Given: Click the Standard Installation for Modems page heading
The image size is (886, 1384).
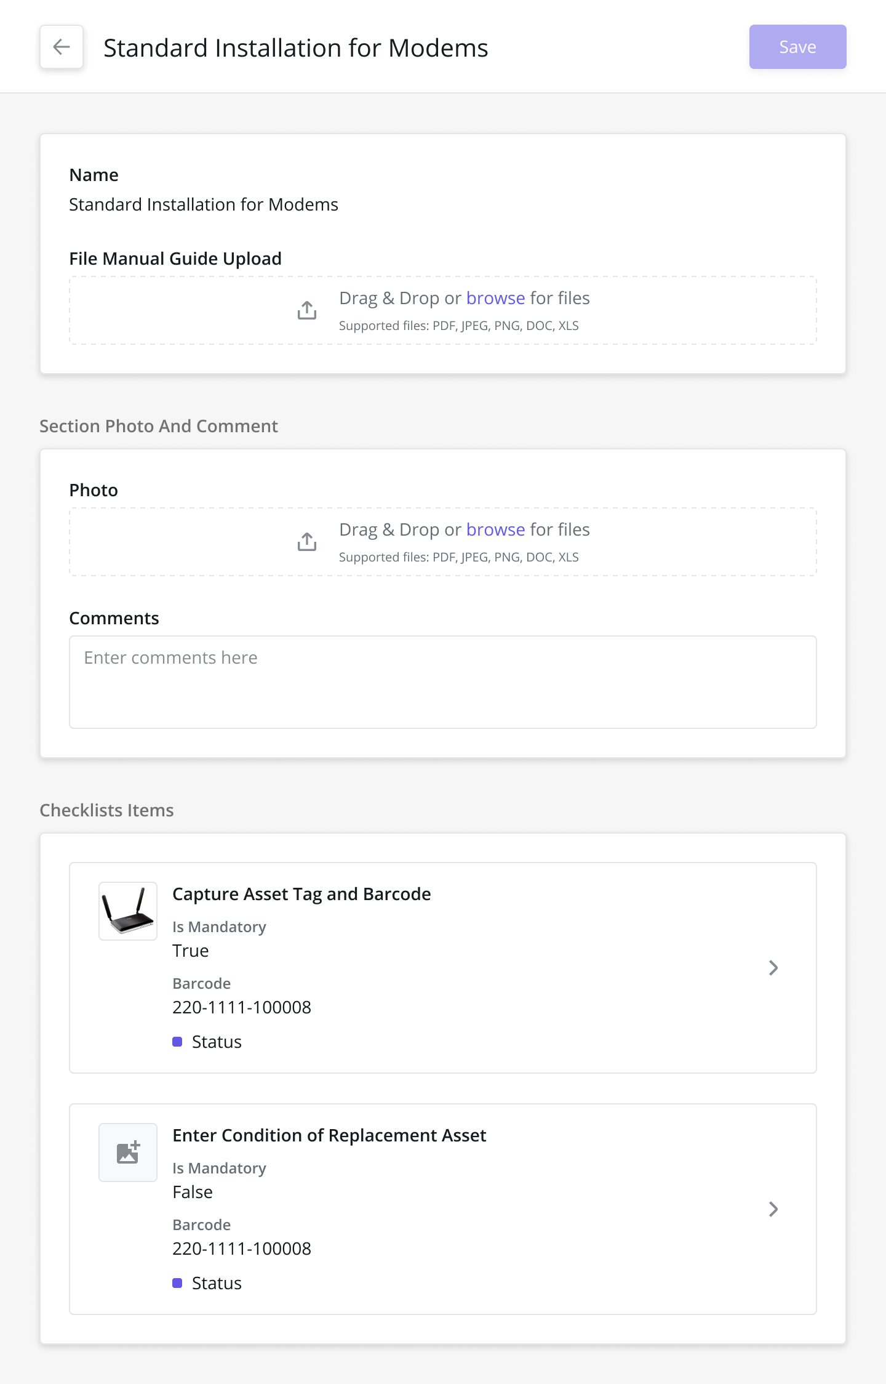Looking at the screenshot, I should (x=296, y=48).
